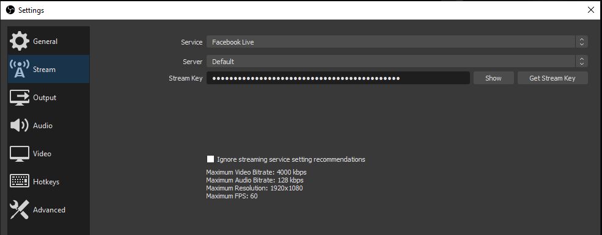
Task: Expand the Server dropdown set to Default
Action: tap(397, 61)
